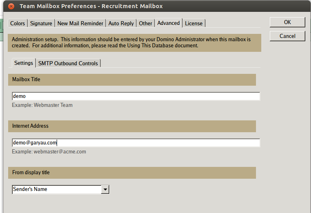The image size is (311, 213).
Task: Select the Settings sub-tab
Action: click(x=24, y=63)
